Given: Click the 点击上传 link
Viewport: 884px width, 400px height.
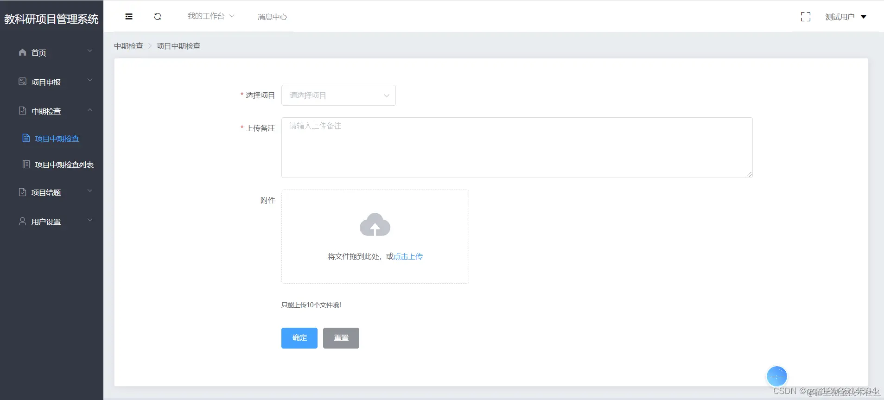Looking at the screenshot, I should click(408, 256).
